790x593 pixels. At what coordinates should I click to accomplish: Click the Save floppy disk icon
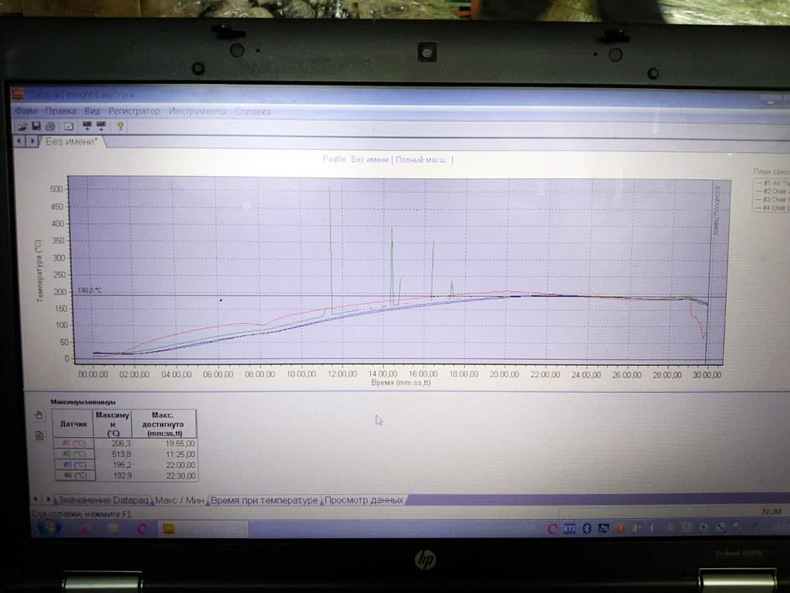tap(35, 126)
